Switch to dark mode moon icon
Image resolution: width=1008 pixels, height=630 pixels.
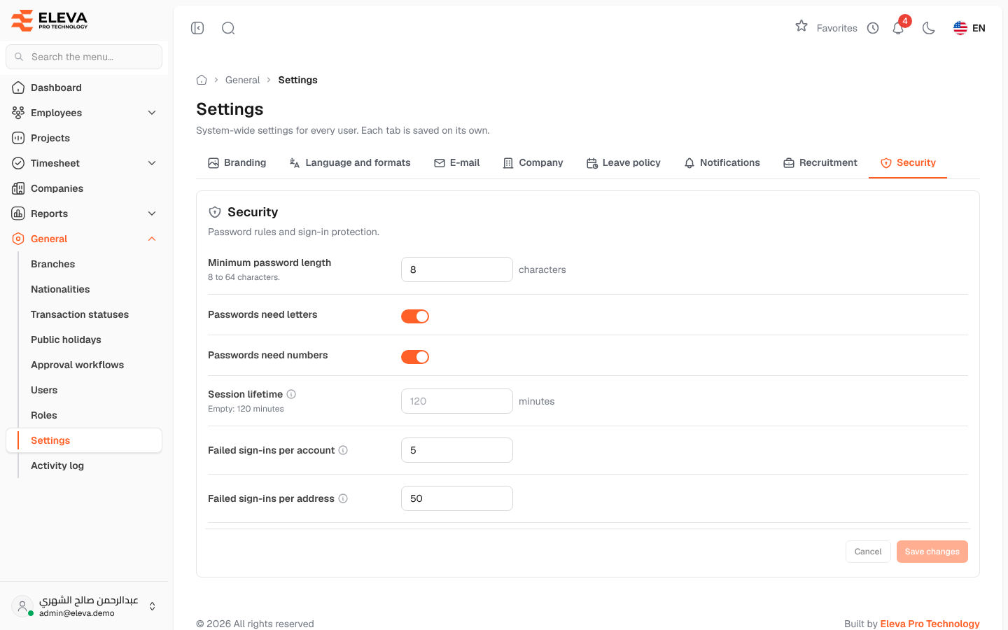pos(929,28)
